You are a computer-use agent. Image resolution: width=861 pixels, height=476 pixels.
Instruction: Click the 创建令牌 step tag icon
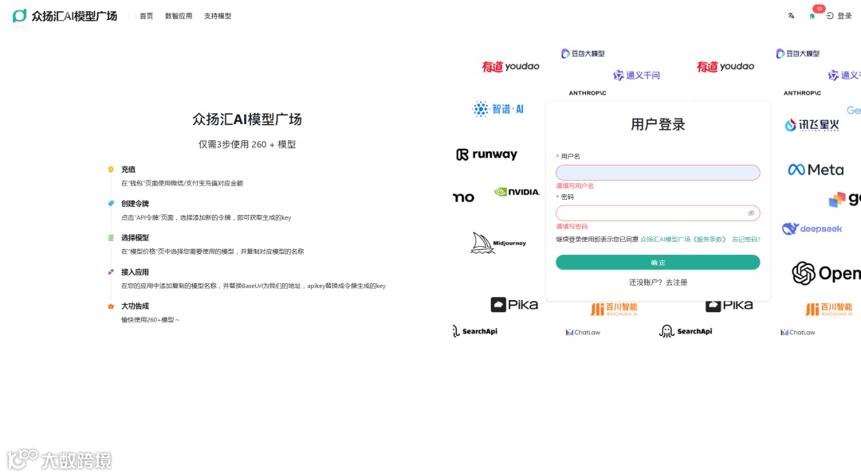(111, 204)
